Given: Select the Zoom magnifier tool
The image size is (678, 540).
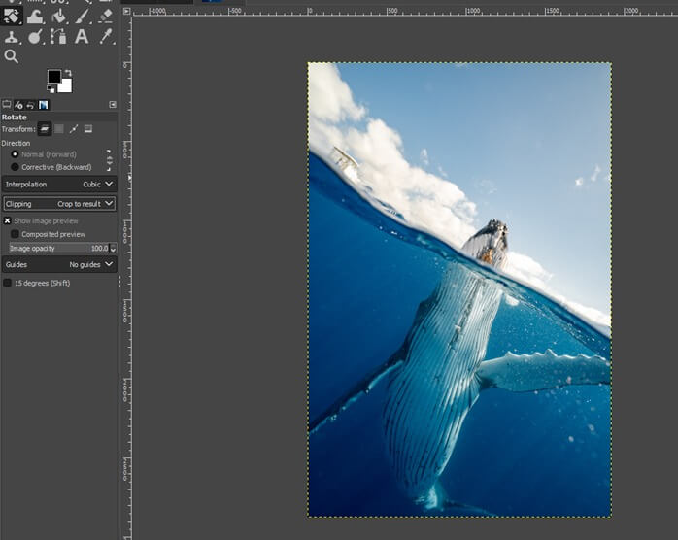Looking at the screenshot, I should (12, 56).
